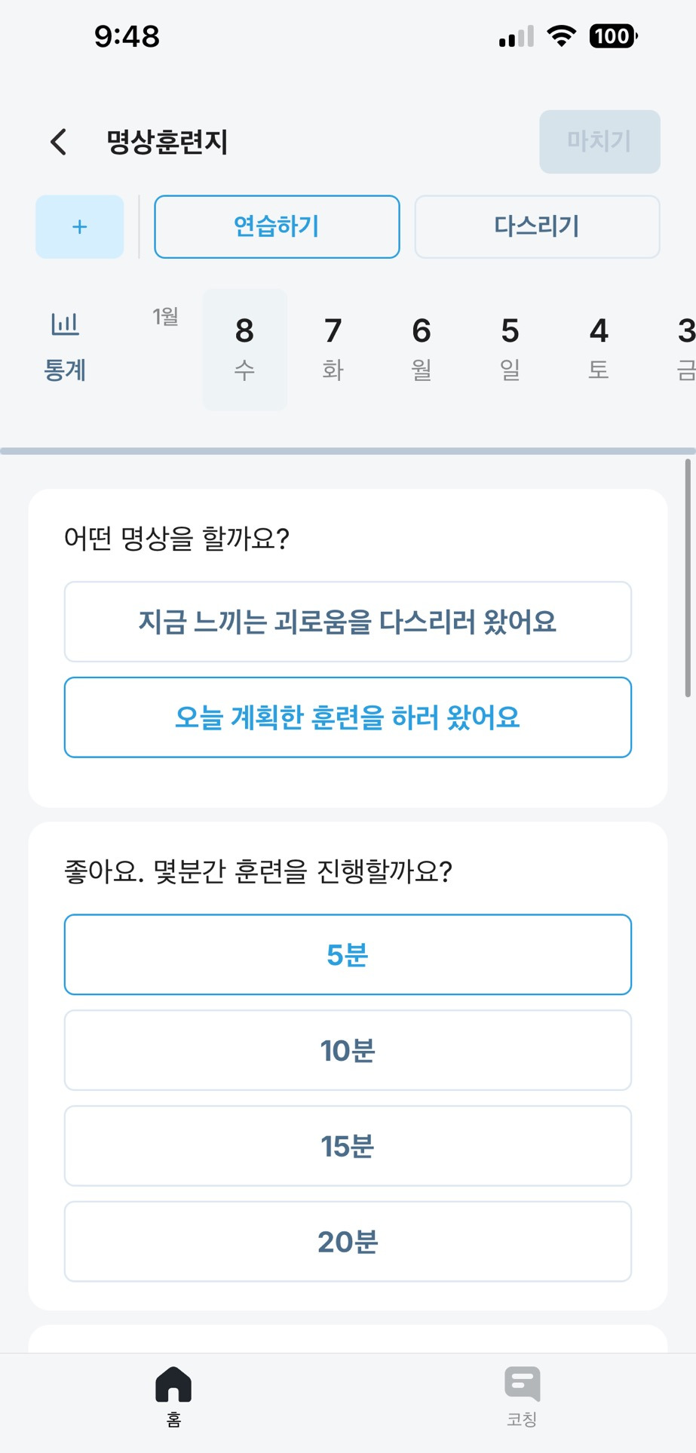Tap the Wi-Fi status icon
Viewport: 696px width, 1453px height.
point(561,36)
